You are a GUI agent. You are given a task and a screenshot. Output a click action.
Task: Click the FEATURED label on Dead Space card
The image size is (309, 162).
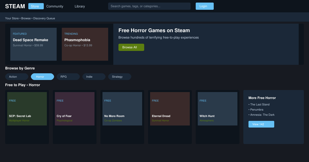(20, 34)
